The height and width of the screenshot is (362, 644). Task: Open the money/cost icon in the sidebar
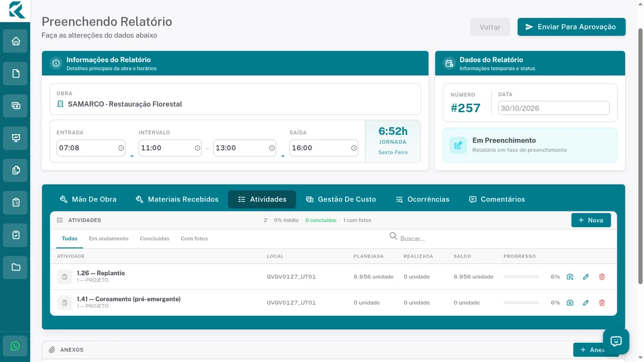(16, 106)
